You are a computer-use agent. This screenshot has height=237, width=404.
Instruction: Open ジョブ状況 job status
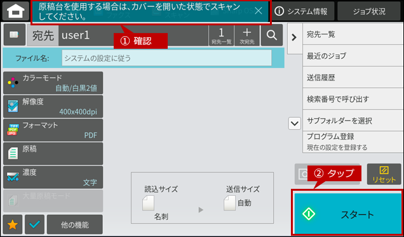(x=370, y=11)
